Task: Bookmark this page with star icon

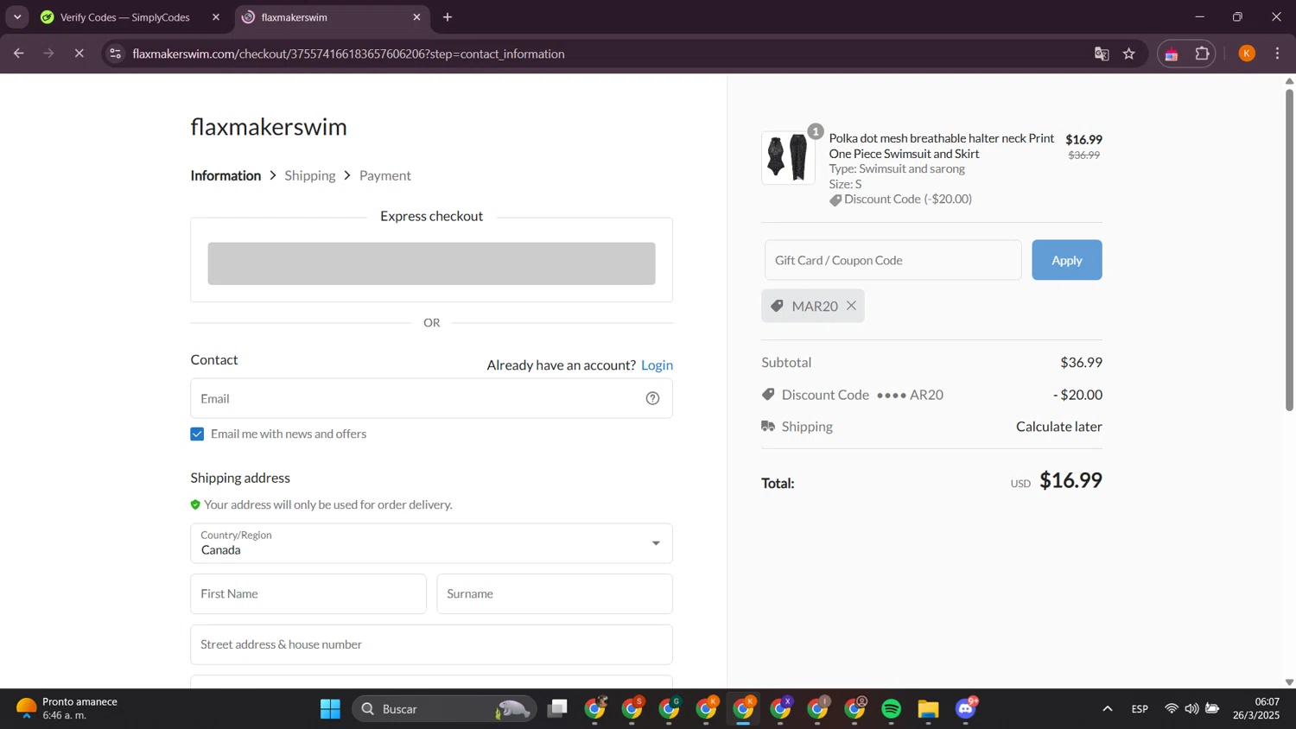Action: (1129, 54)
